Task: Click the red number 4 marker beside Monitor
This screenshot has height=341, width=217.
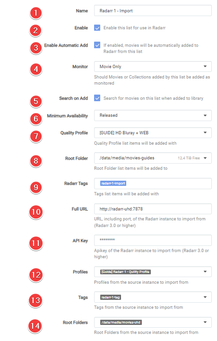Action: (x=36, y=69)
